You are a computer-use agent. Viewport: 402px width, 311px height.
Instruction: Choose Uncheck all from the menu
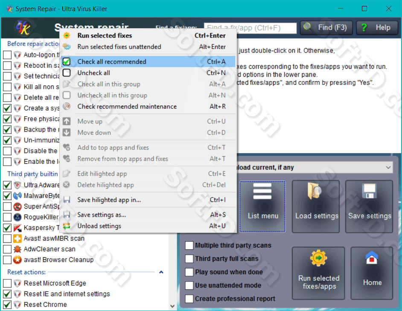tap(149, 73)
